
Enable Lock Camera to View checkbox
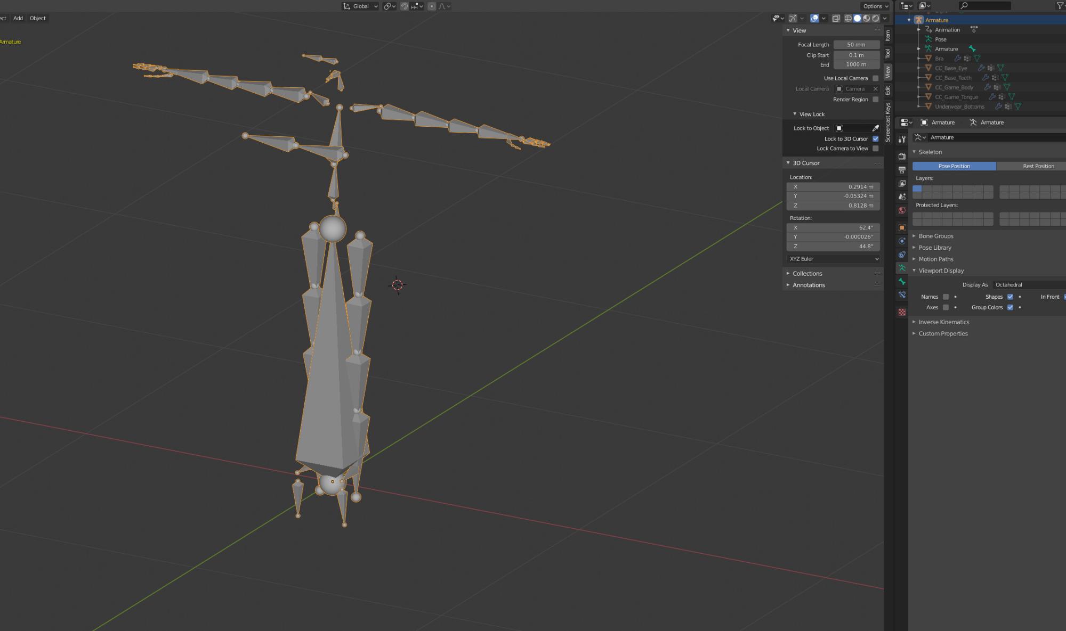click(x=875, y=149)
